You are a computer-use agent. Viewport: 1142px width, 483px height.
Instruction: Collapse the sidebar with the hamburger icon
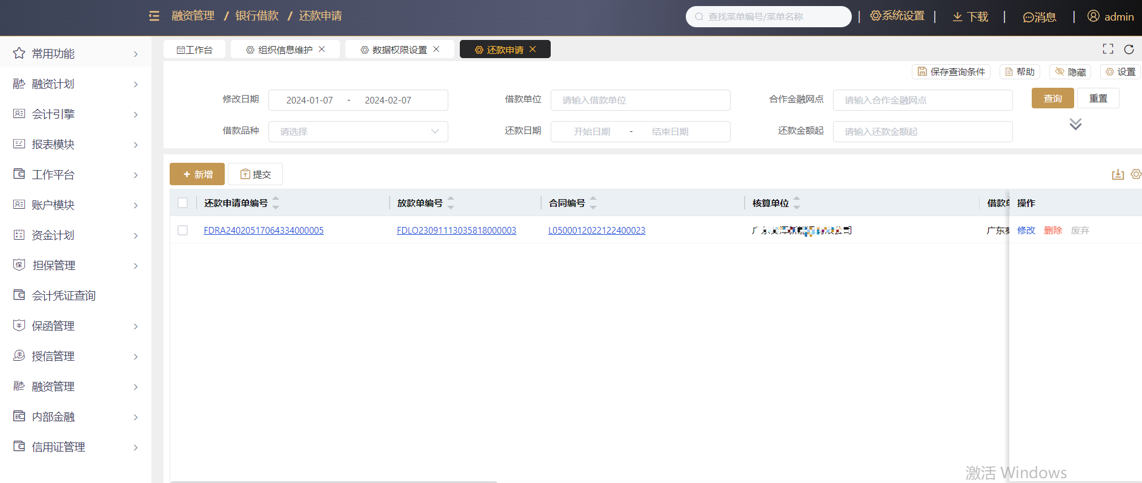pyautogui.click(x=154, y=16)
